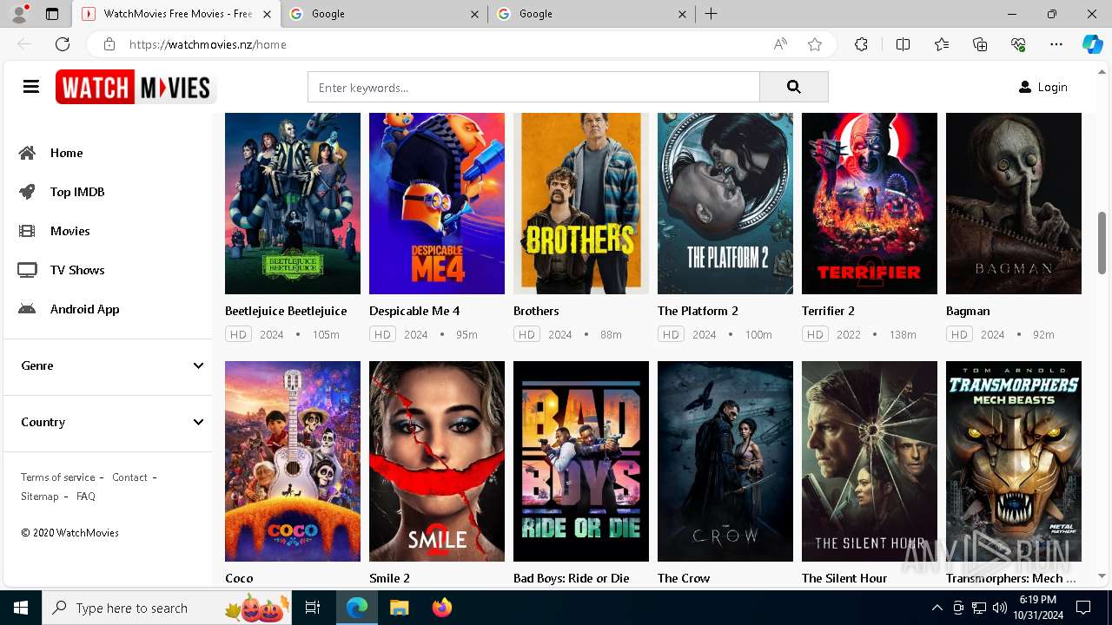The width and height of the screenshot is (1112, 625).
Task: Turn on Read aloud in address bar
Action: [780, 44]
